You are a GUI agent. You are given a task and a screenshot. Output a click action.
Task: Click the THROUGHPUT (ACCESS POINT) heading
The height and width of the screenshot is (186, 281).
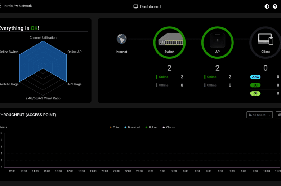coord(28,115)
